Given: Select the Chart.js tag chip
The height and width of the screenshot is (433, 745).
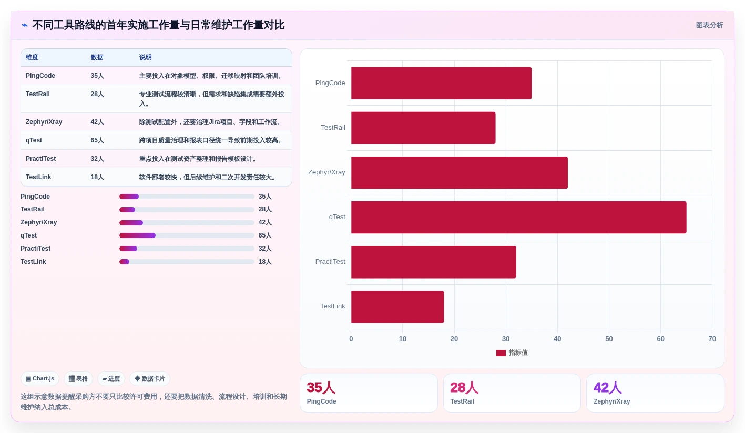Looking at the screenshot, I should [40, 378].
